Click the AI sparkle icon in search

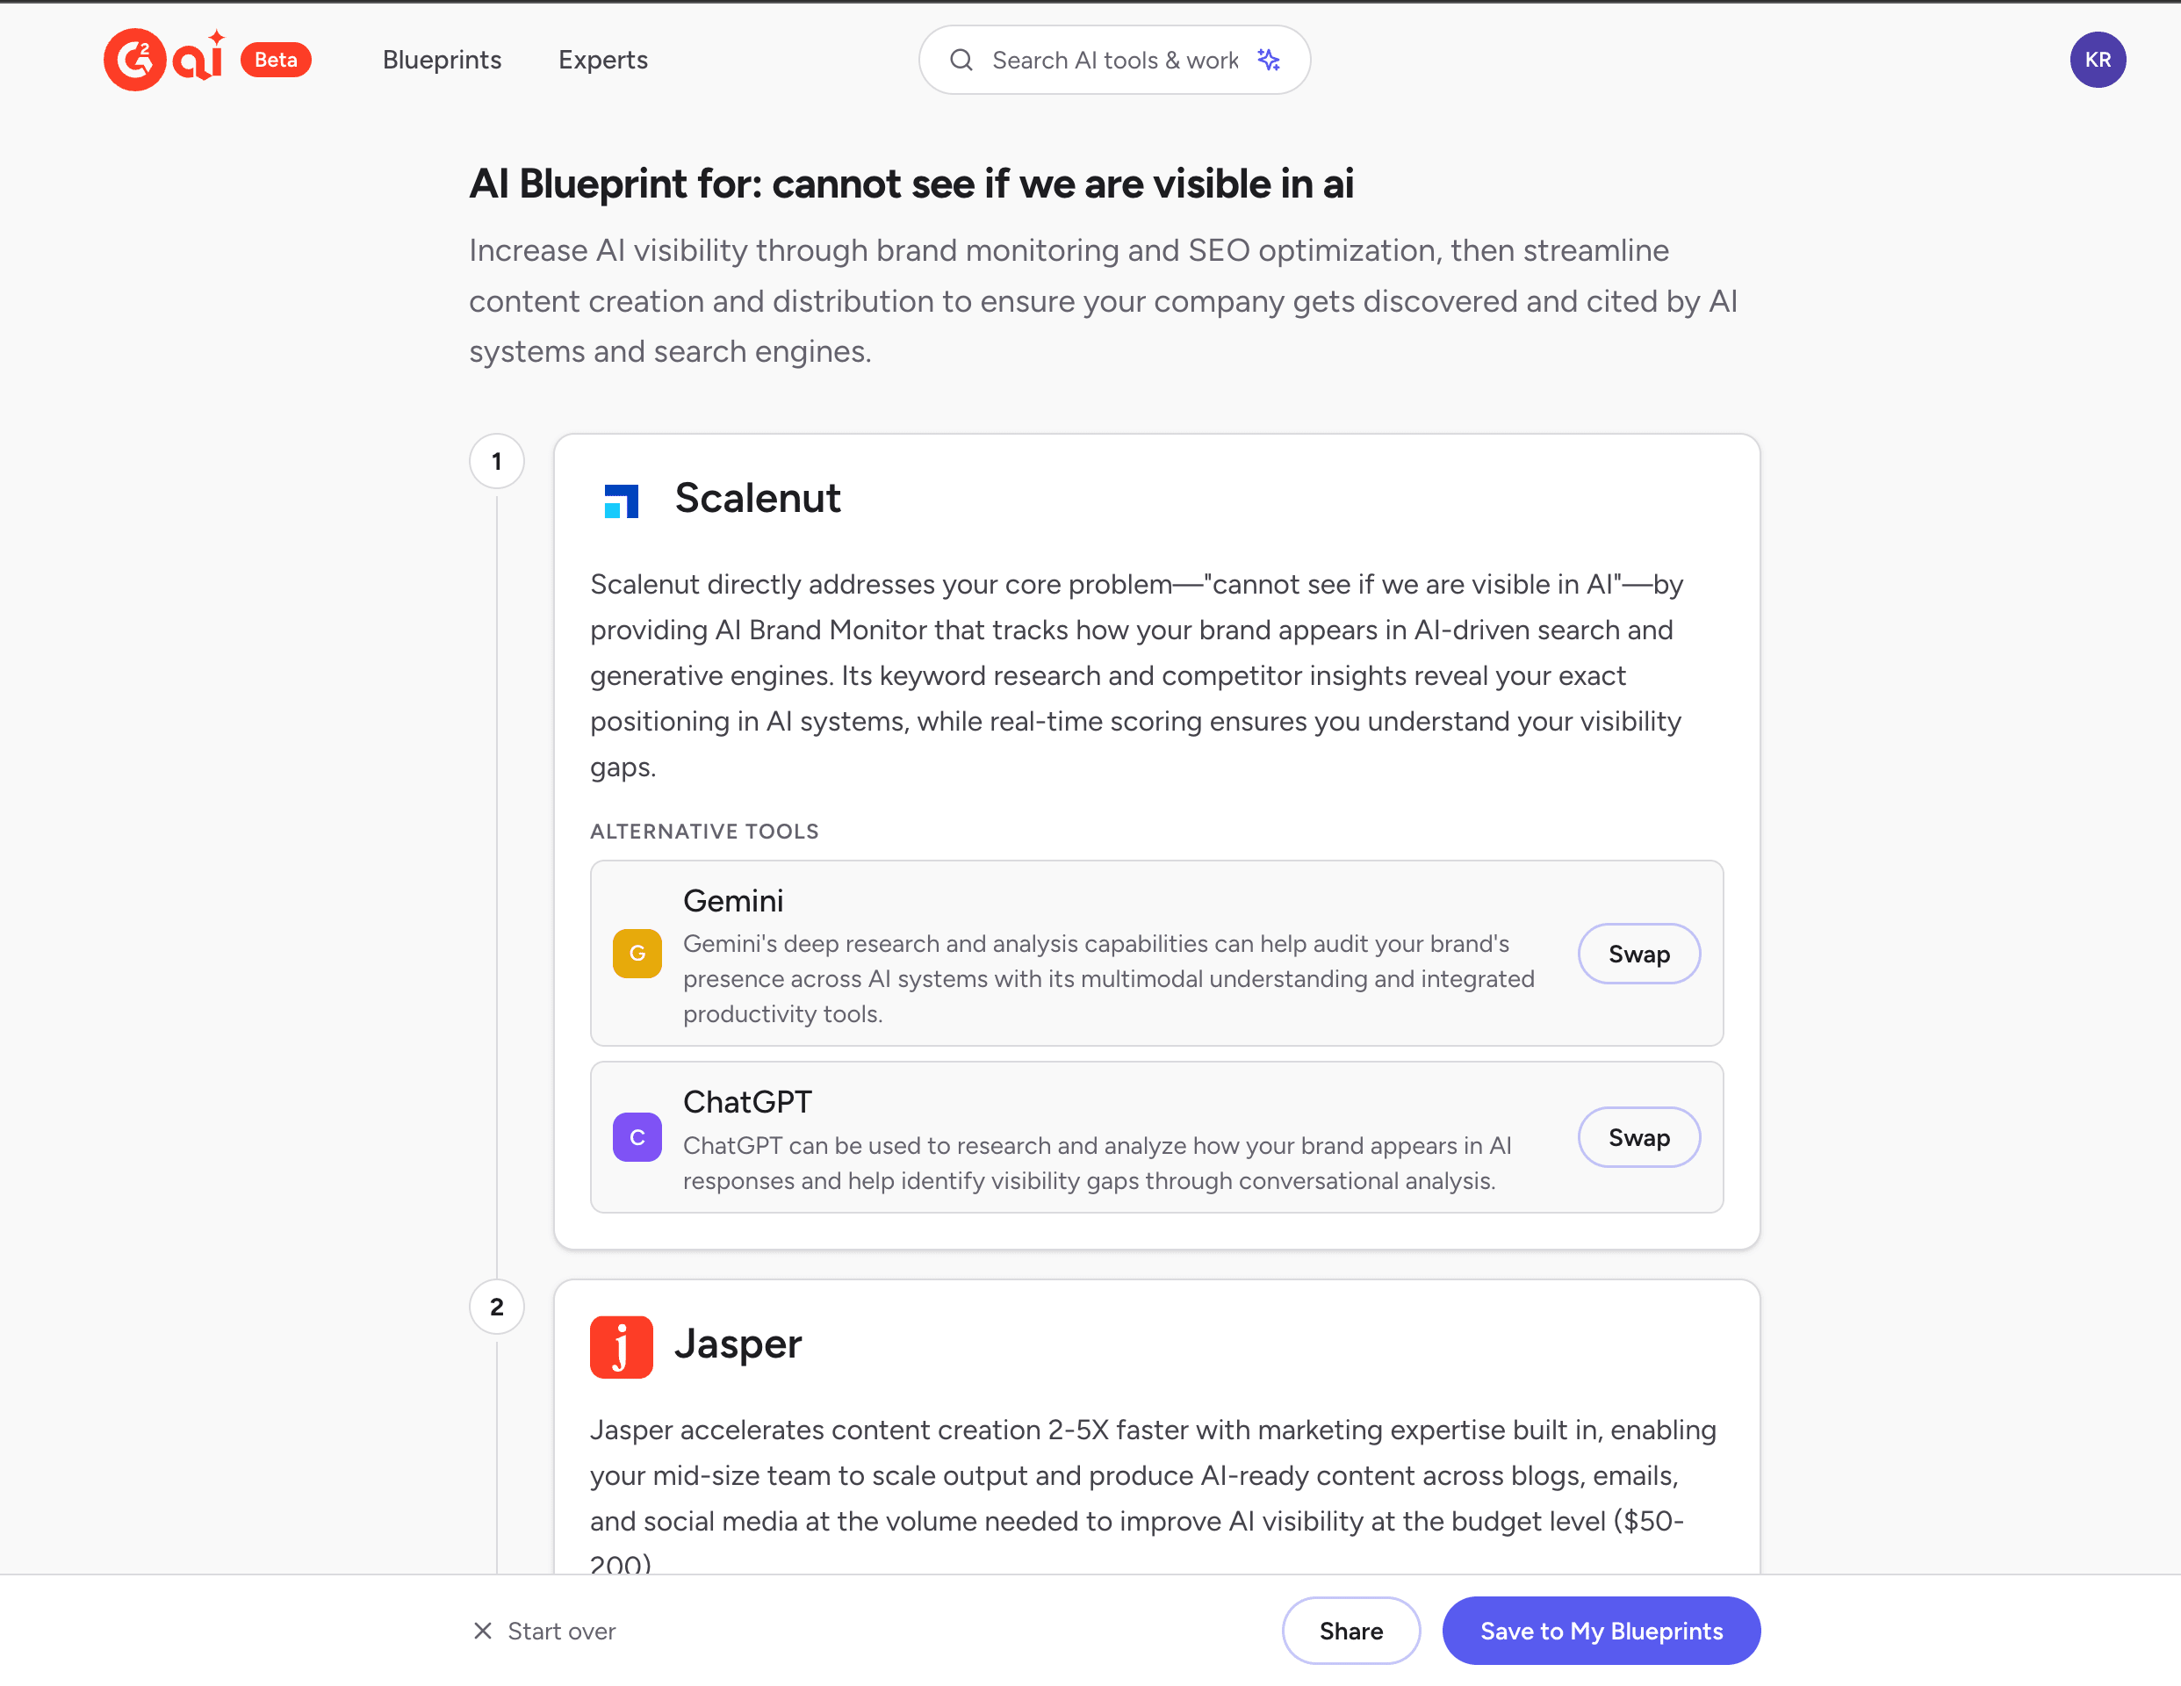1268,60
